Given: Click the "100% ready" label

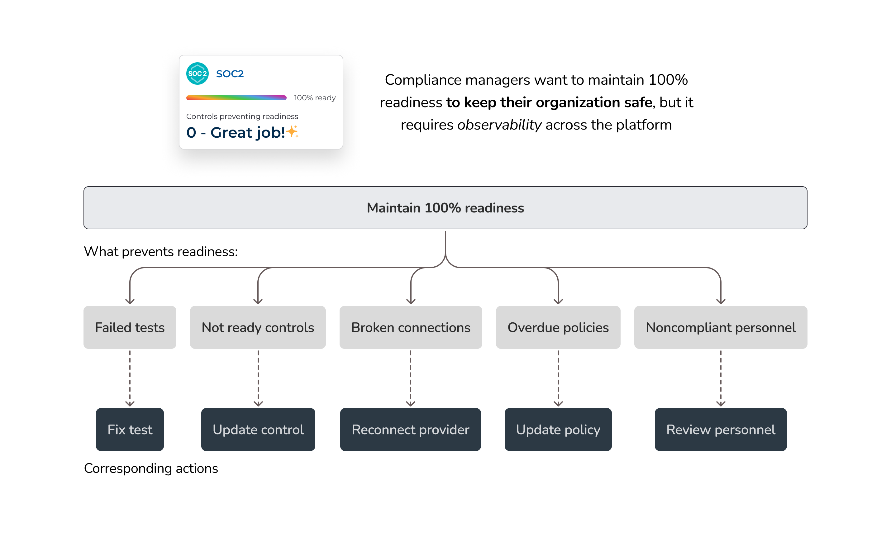Looking at the screenshot, I should (315, 97).
